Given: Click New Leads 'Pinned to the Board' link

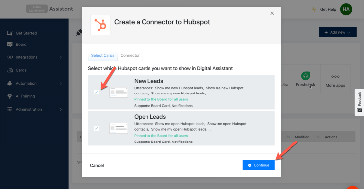Looking at the screenshot, I should pos(161,99).
